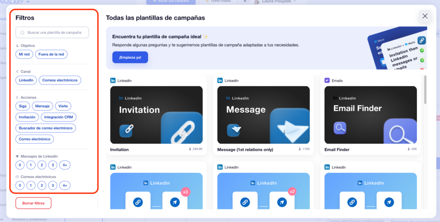Enable the LinkedIn channel filter
Image resolution: width=440 pixels, height=222 pixels.
pos(26,80)
